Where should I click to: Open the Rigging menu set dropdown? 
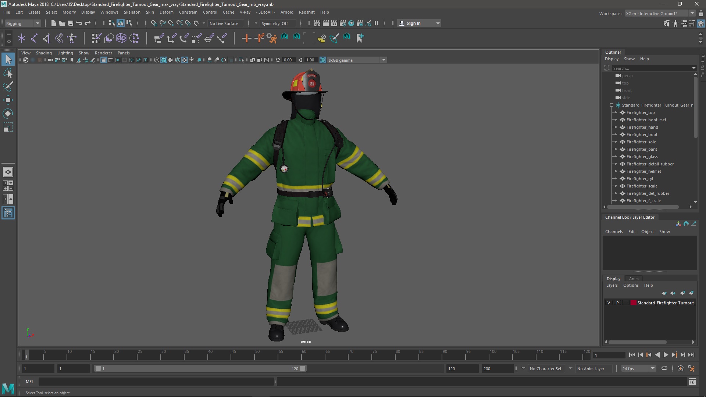coord(22,23)
